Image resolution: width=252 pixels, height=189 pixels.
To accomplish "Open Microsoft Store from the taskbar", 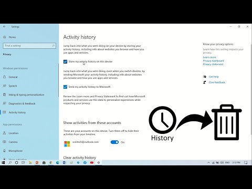I will tap(44, 163).
